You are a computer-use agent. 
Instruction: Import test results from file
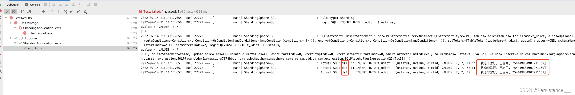coord(72,12)
